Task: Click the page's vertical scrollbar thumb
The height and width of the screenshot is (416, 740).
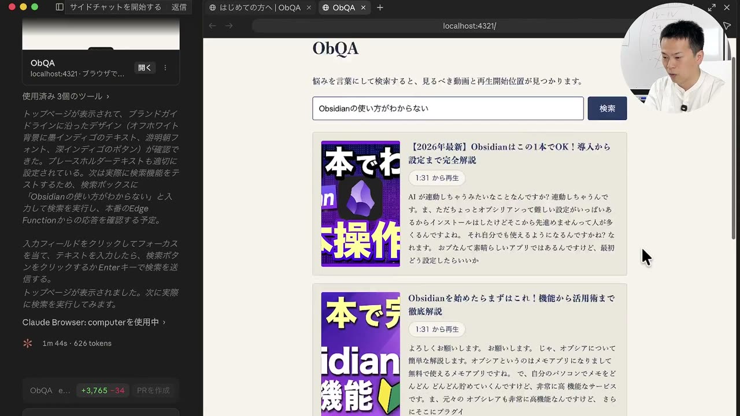Action: pos(734,148)
